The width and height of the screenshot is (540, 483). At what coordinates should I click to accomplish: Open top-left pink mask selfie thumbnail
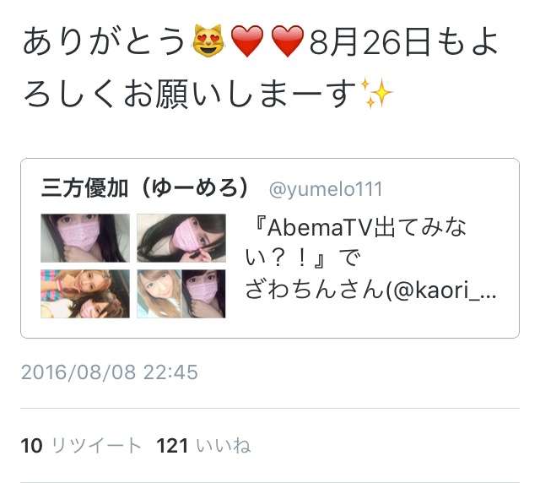[85, 238]
